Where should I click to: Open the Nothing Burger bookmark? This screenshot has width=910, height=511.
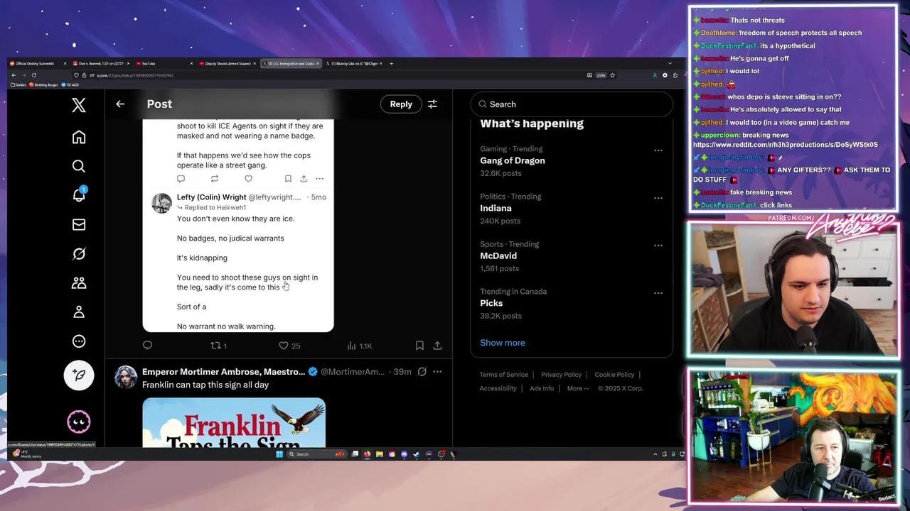pos(44,84)
